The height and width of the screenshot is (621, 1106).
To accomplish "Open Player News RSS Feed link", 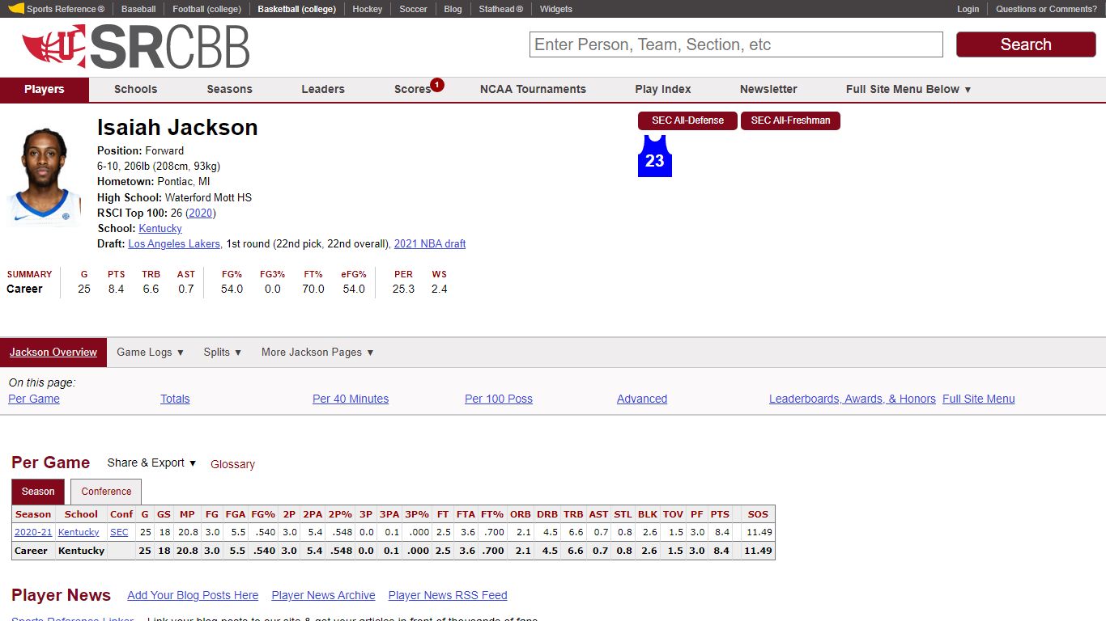I will click(x=448, y=595).
